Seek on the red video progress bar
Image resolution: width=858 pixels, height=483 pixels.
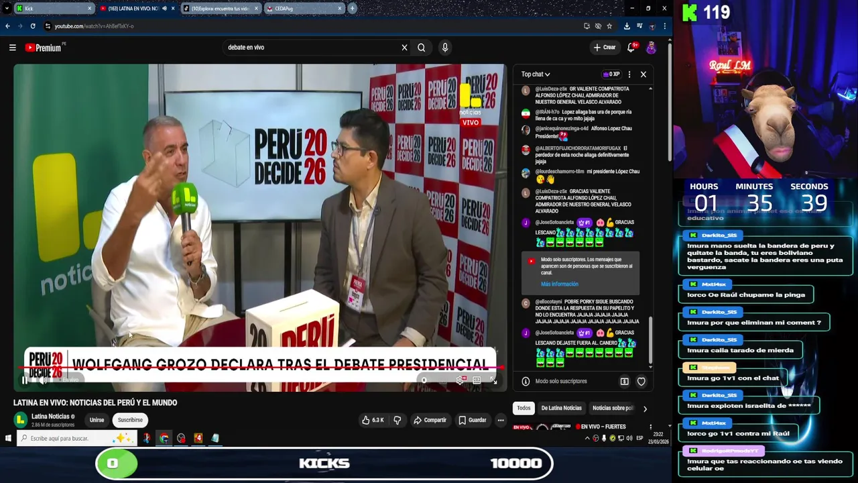point(260,368)
